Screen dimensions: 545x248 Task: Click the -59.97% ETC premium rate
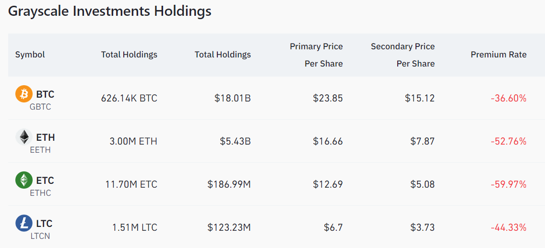[509, 184]
